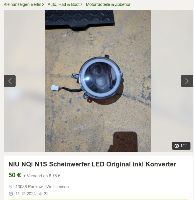The width and height of the screenshot is (194, 200).
Task: Show the previous listing photo
Action: click(x=10, y=81)
